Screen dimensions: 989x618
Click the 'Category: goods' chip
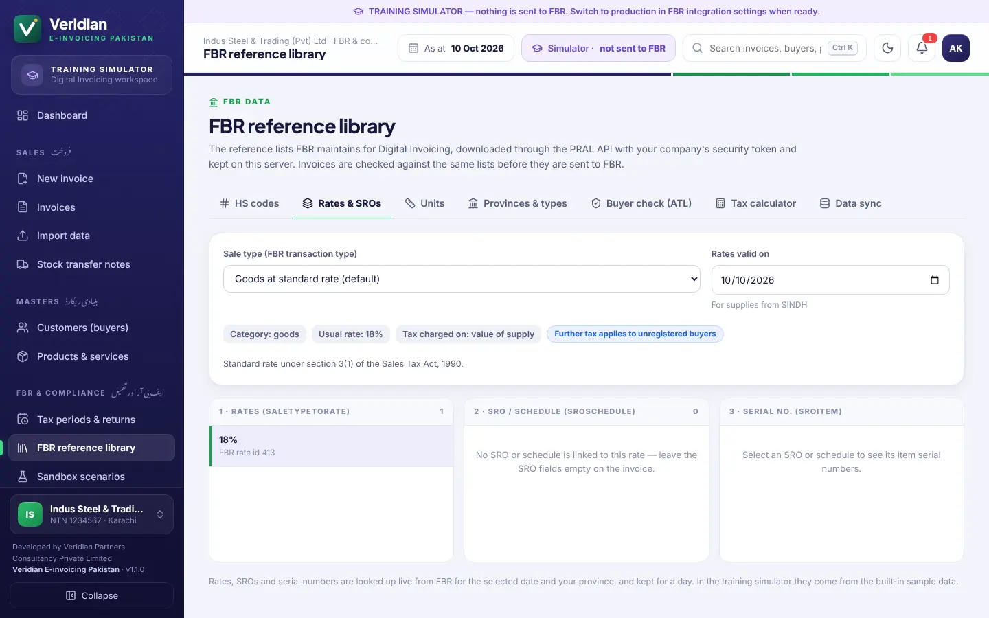coord(264,334)
